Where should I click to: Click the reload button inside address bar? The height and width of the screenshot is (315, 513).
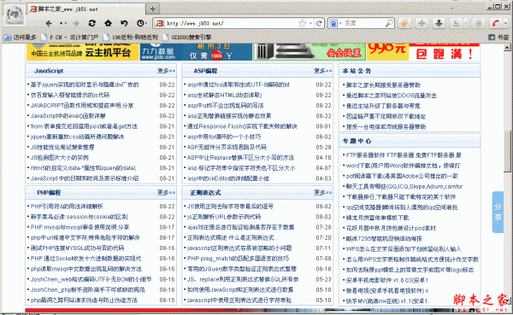click(319, 23)
